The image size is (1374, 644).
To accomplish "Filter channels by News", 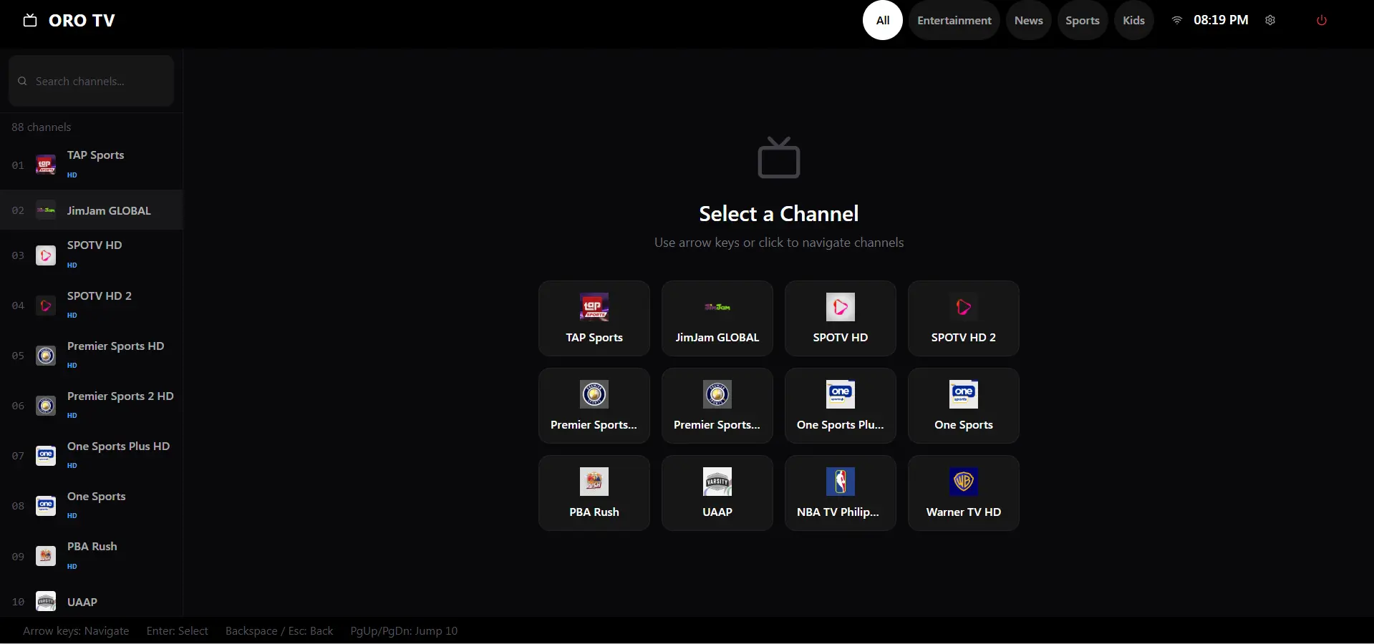I will coord(1029,20).
